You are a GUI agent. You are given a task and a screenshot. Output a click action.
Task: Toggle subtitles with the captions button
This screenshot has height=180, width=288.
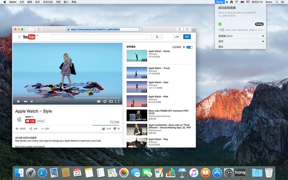[x=99, y=102]
